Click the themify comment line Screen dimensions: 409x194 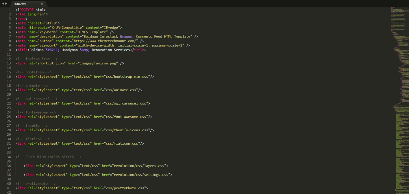[32, 126]
